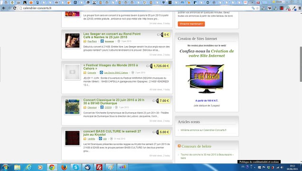
Task: Open the Classique category link
Action: (x=92, y=107)
